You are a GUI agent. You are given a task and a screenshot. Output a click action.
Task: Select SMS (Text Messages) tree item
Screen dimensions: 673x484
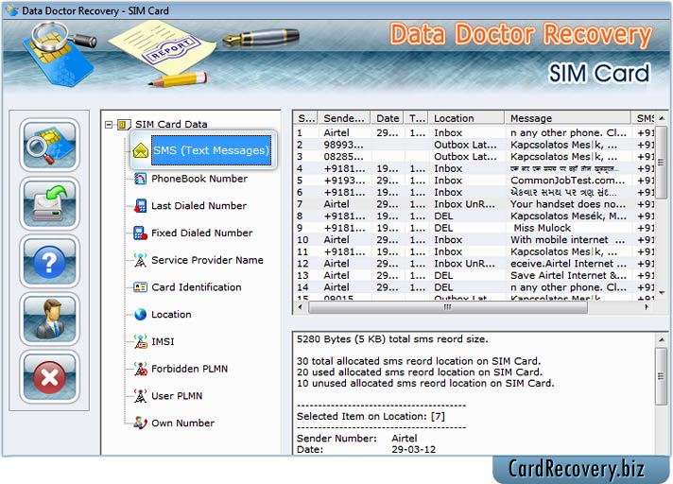click(x=211, y=150)
